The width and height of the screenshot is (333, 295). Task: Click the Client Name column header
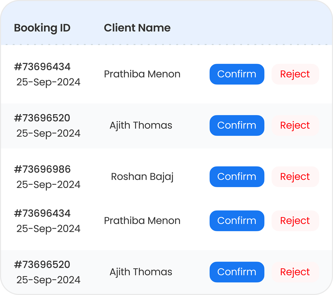[137, 28]
